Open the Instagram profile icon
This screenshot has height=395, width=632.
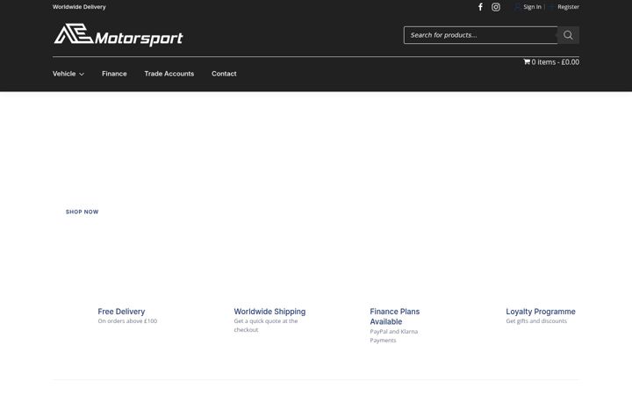496,7
